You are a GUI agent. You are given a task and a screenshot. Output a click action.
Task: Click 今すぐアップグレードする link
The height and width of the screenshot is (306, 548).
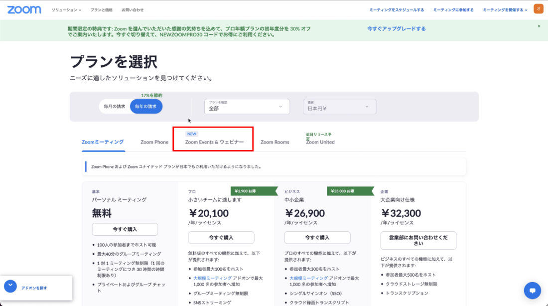click(397, 29)
